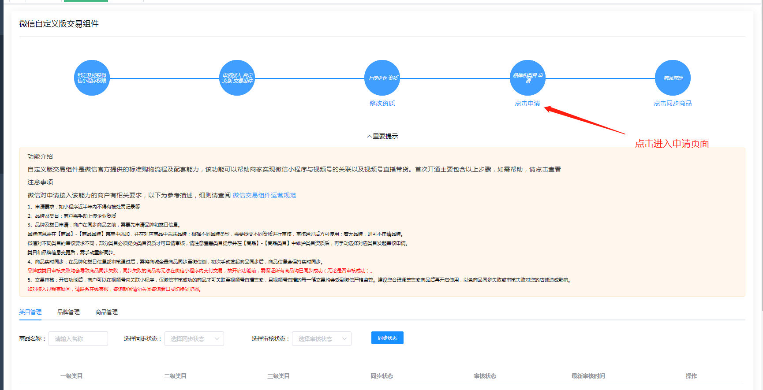The width and height of the screenshot is (763, 390).
Task: Click the 申请接入自定义版交易组件 step circle
Action: tap(237, 78)
